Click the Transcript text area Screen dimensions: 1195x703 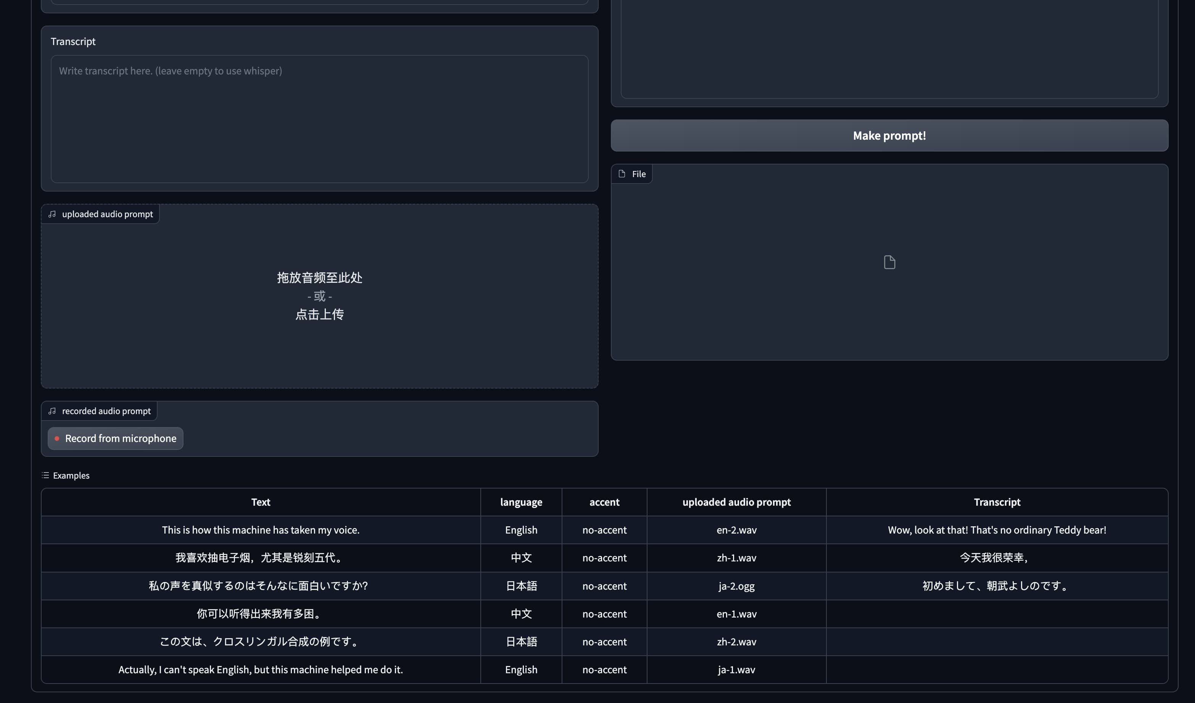coord(319,119)
